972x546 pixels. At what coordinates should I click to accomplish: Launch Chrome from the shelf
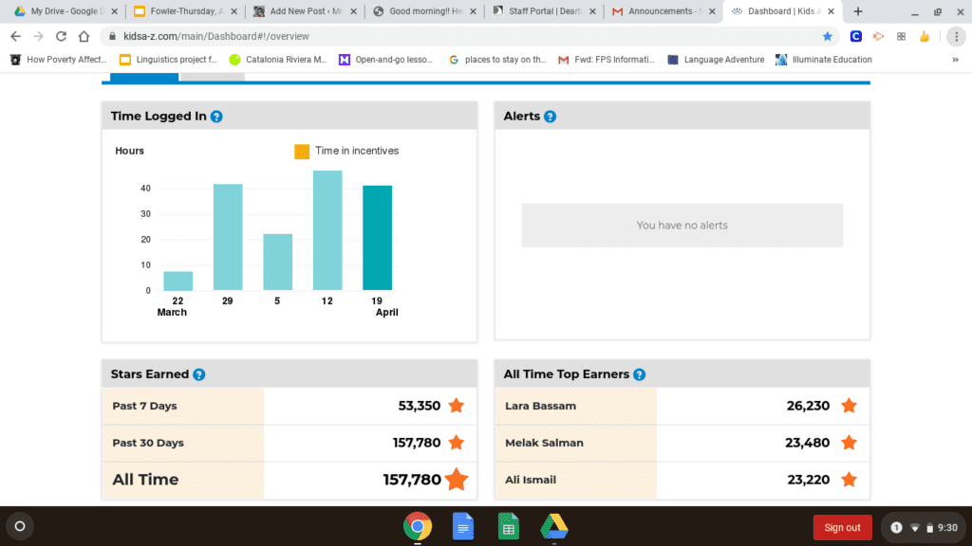point(418,527)
